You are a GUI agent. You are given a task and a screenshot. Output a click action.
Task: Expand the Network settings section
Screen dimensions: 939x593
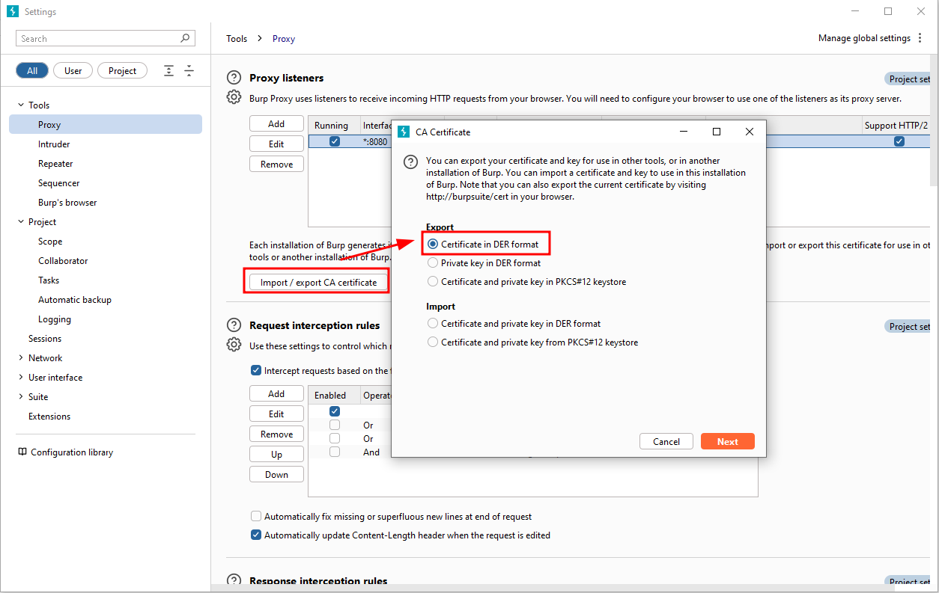tap(21, 358)
